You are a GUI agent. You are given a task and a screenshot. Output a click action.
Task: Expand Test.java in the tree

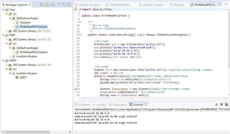click(13, 22)
